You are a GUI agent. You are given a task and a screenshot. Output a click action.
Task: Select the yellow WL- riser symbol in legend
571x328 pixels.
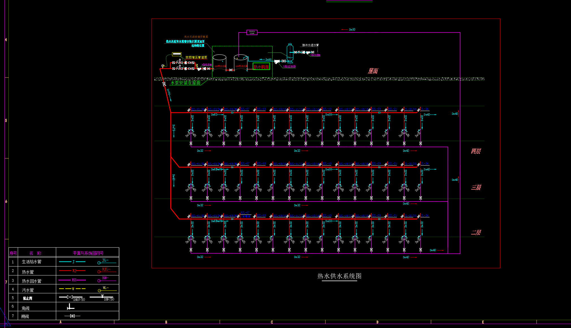107,289
